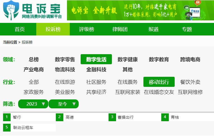Open 律师团 in the navigation bar
Image resolution: width=214 pixels, height=136 pixels.
(120, 29)
